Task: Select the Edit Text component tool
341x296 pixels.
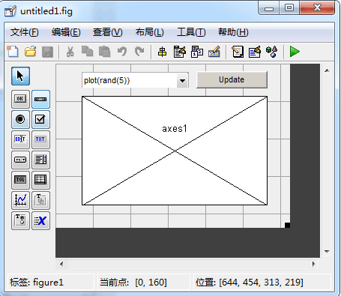Action: click(20, 139)
